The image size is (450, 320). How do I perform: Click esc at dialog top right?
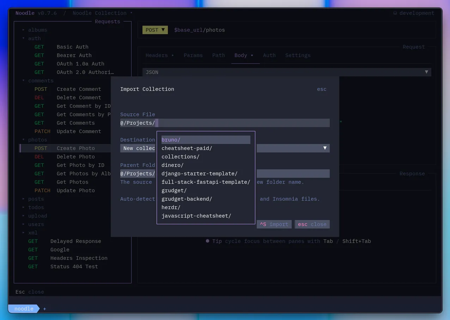[322, 89]
